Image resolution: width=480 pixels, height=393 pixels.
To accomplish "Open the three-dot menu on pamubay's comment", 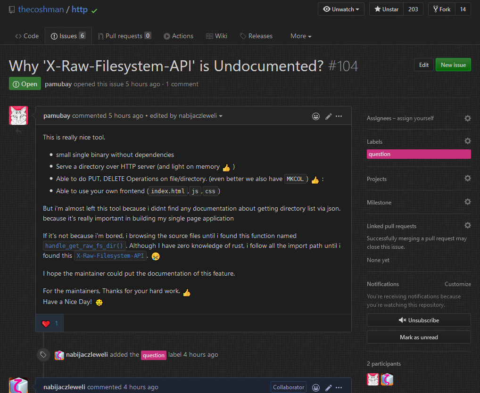I will coord(339,116).
